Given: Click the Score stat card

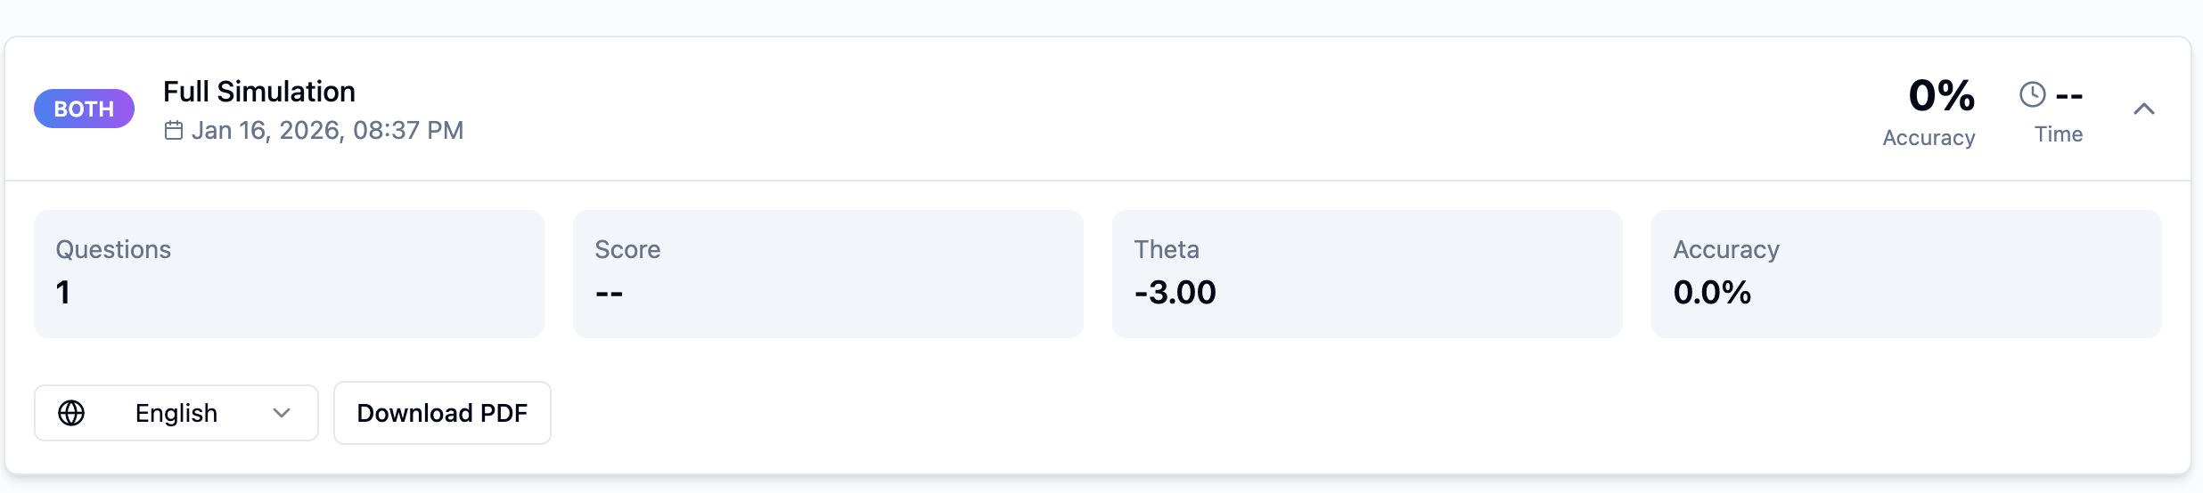Looking at the screenshot, I should click(x=828, y=273).
